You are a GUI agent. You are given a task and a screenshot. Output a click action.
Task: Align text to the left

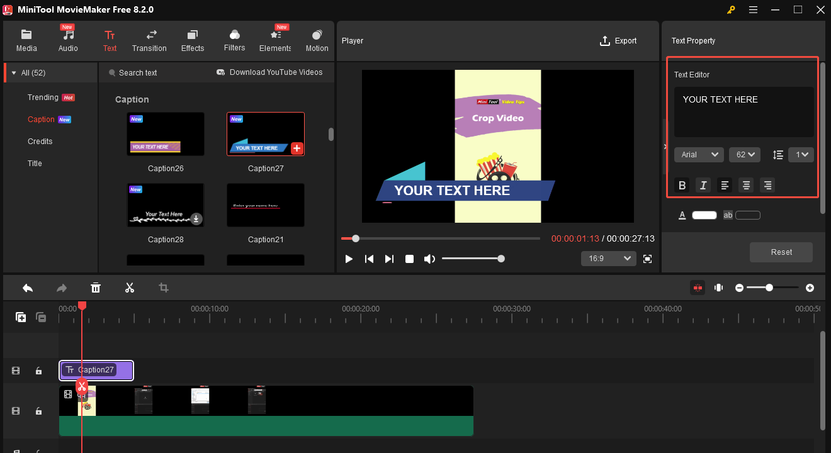click(725, 185)
